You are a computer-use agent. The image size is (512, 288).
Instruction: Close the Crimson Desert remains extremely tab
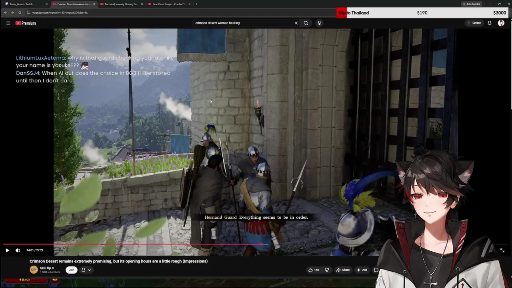pyautogui.click(x=94, y=4)
